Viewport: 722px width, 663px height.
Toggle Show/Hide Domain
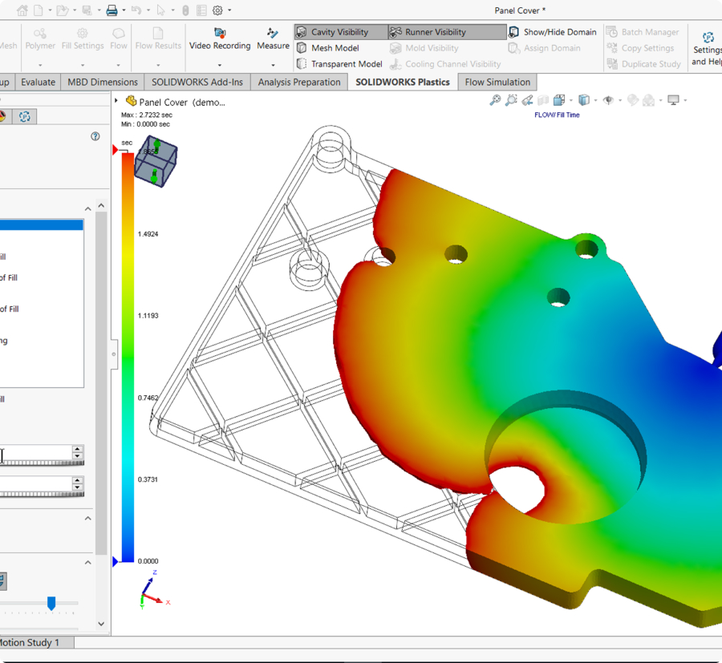553,32
